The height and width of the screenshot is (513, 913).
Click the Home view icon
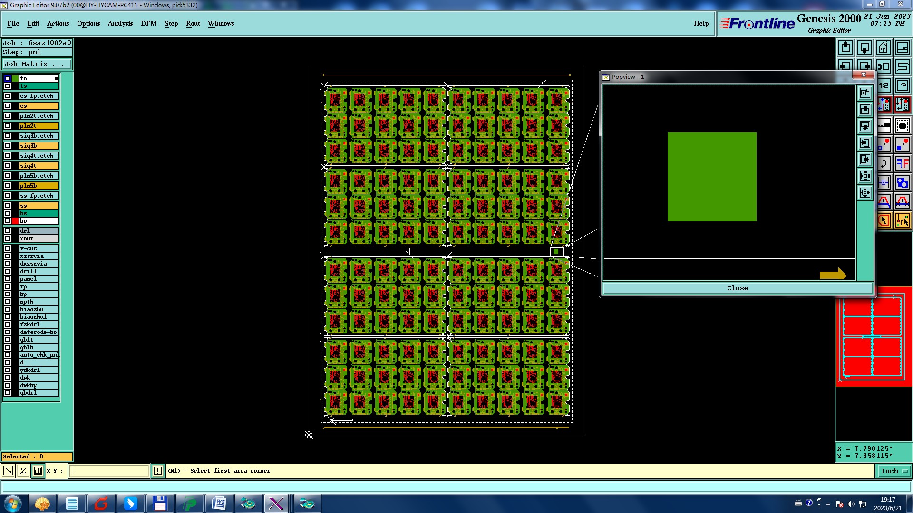click(883, 47)
